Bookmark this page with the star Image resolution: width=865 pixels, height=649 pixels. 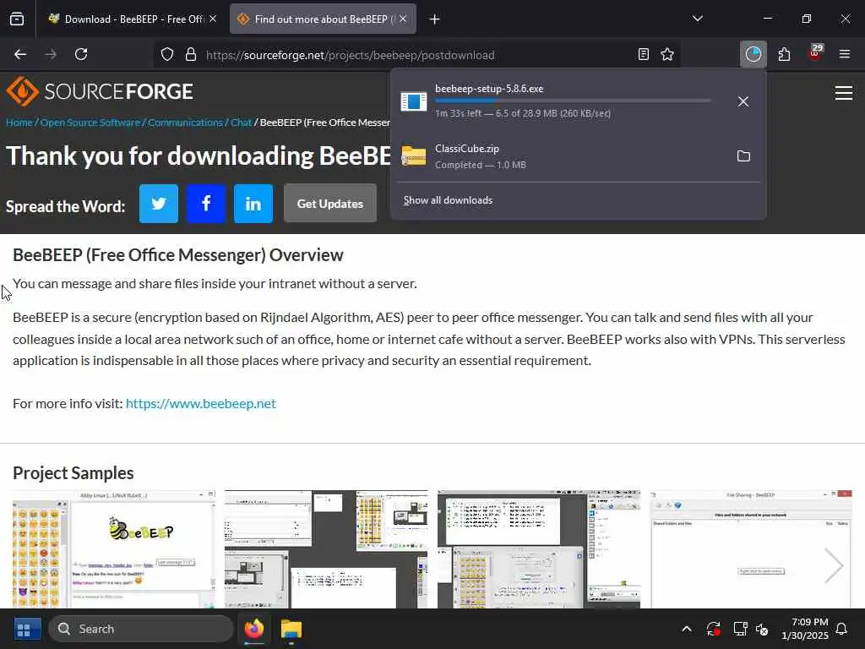667,54
